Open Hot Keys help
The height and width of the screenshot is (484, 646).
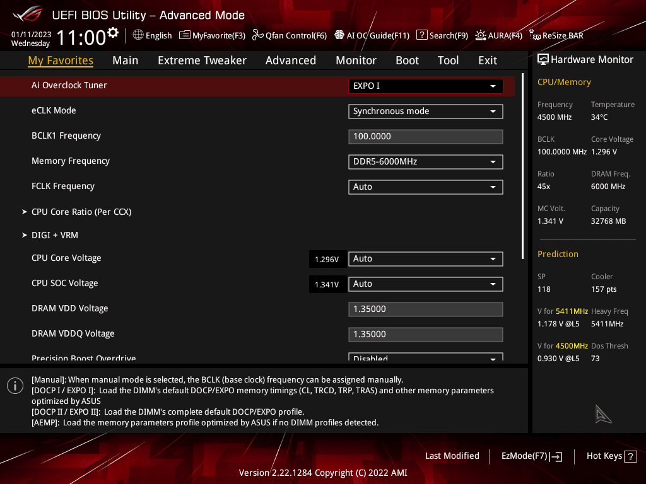point(611,456)
